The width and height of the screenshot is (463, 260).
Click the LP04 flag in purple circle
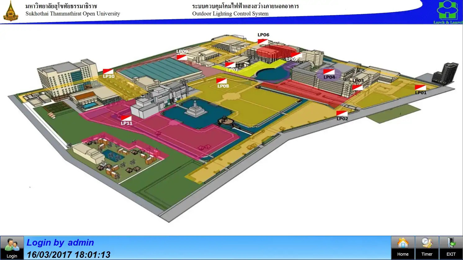(329, 72)
